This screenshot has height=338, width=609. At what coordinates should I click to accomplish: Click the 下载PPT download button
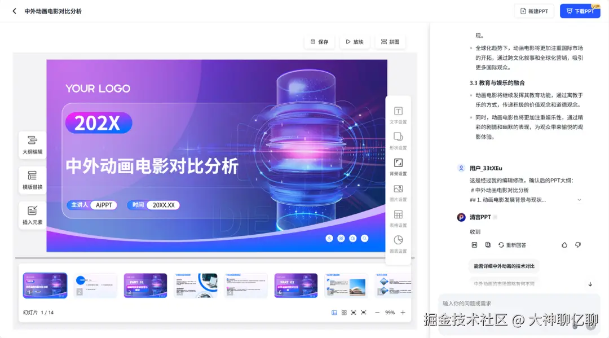pyautogui.click(x=580, y=11)
